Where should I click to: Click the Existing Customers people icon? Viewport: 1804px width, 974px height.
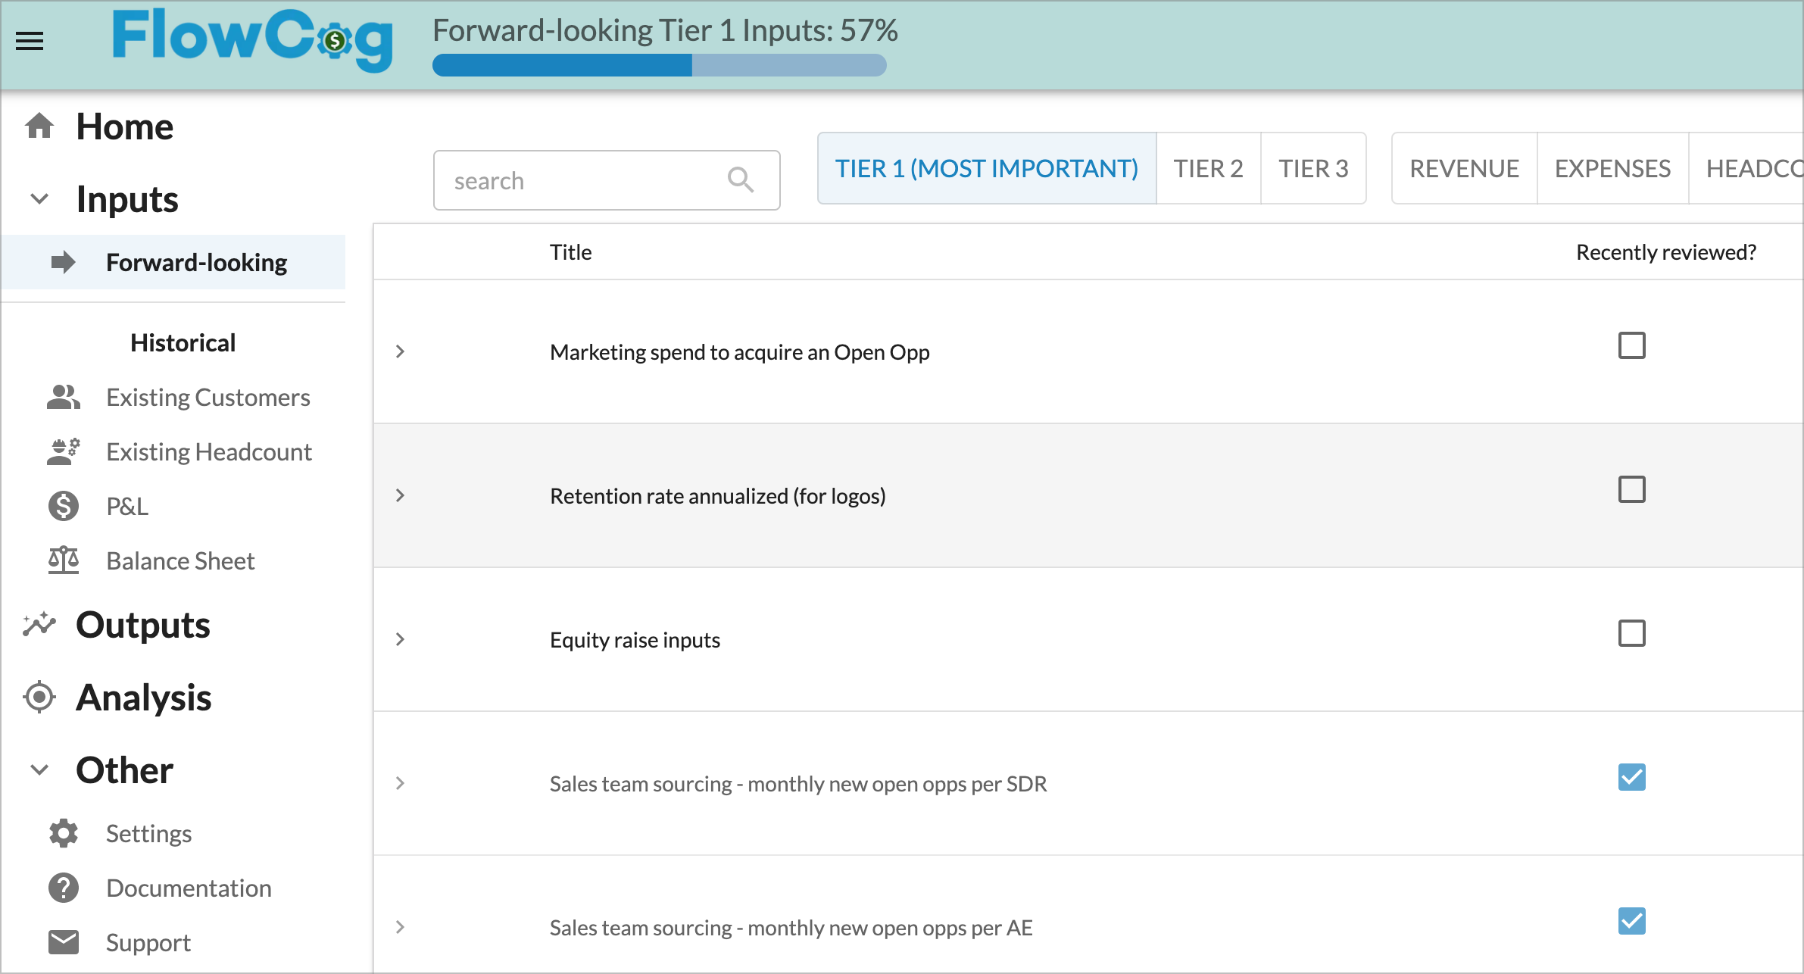64,397
